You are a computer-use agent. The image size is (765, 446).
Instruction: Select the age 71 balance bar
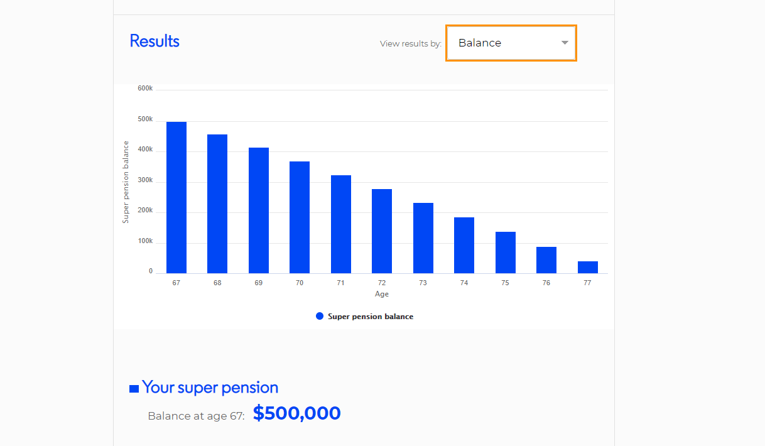coord(341,224)
